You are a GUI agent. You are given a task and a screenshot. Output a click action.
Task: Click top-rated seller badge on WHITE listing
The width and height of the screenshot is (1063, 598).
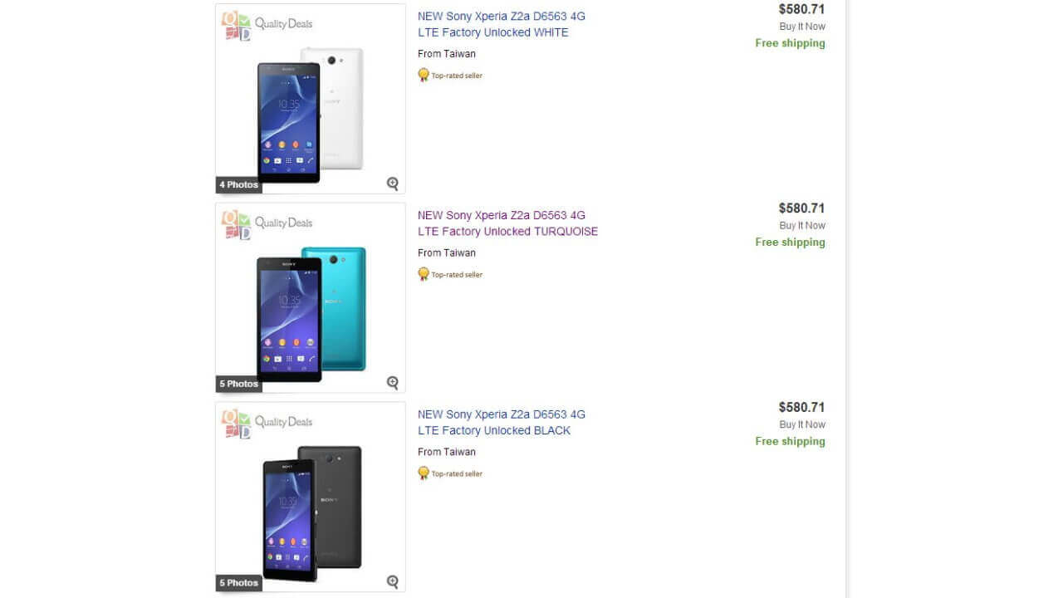tap(450, 76)
